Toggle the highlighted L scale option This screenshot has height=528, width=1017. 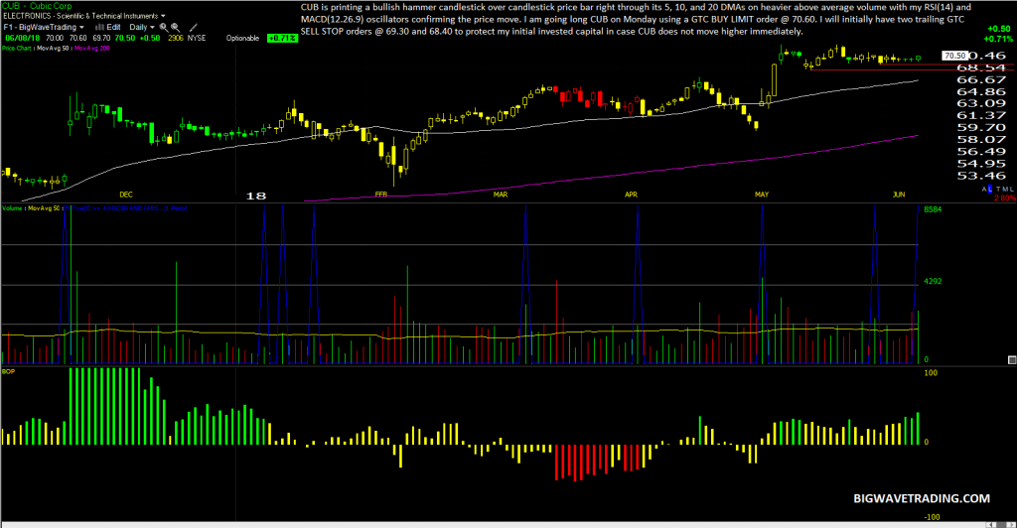point(990,190)
